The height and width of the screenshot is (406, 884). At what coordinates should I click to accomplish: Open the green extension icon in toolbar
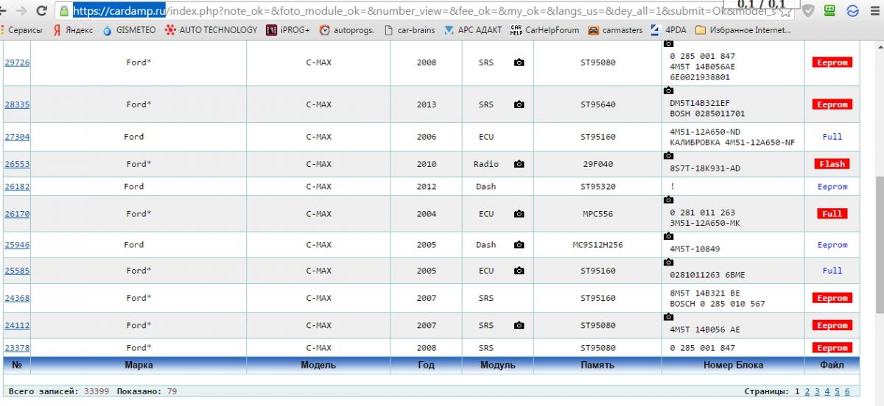tap(831, 11)
